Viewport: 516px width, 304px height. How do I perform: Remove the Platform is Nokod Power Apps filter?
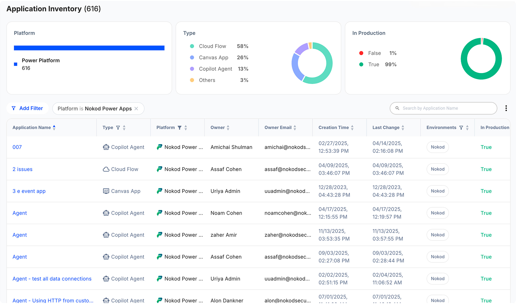[x=136, y=108]
